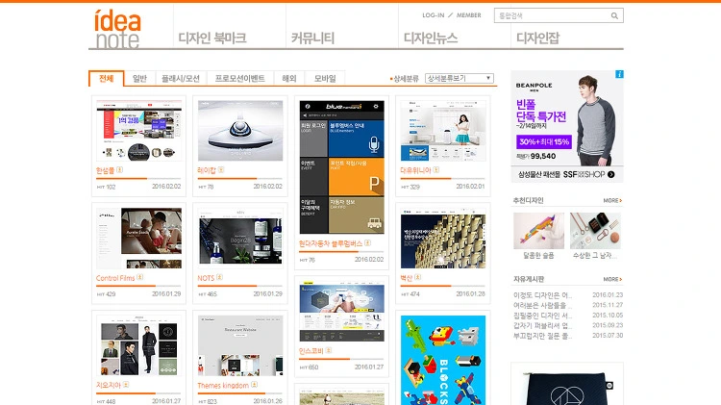
Task: Click the MEMBER link
Action: 468,15
